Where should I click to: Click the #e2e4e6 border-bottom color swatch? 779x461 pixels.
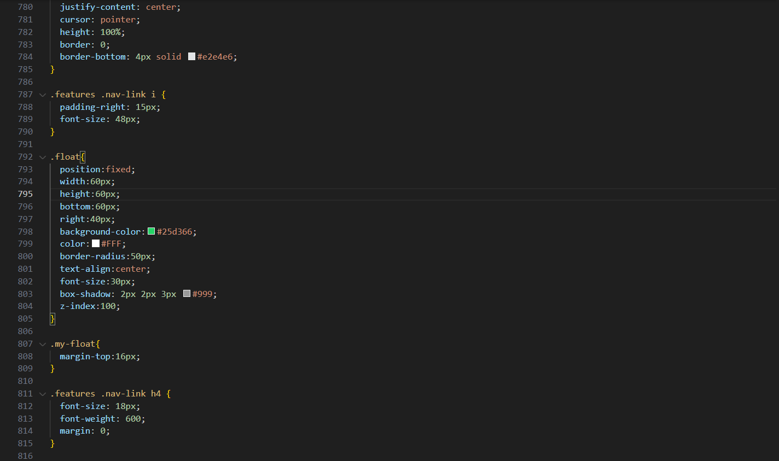tap(191, 57)
